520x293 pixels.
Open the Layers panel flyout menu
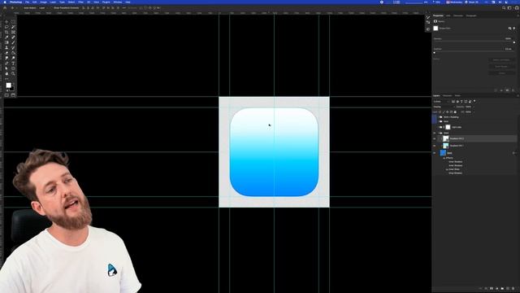pos(518,96)
